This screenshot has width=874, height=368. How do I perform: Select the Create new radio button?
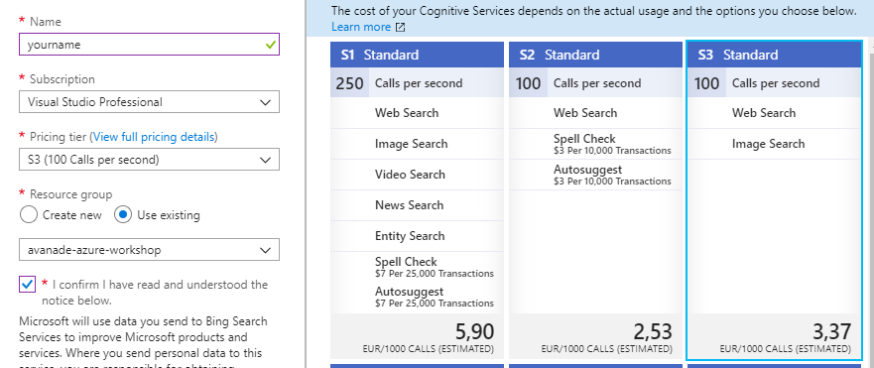[x=28, y=214]
